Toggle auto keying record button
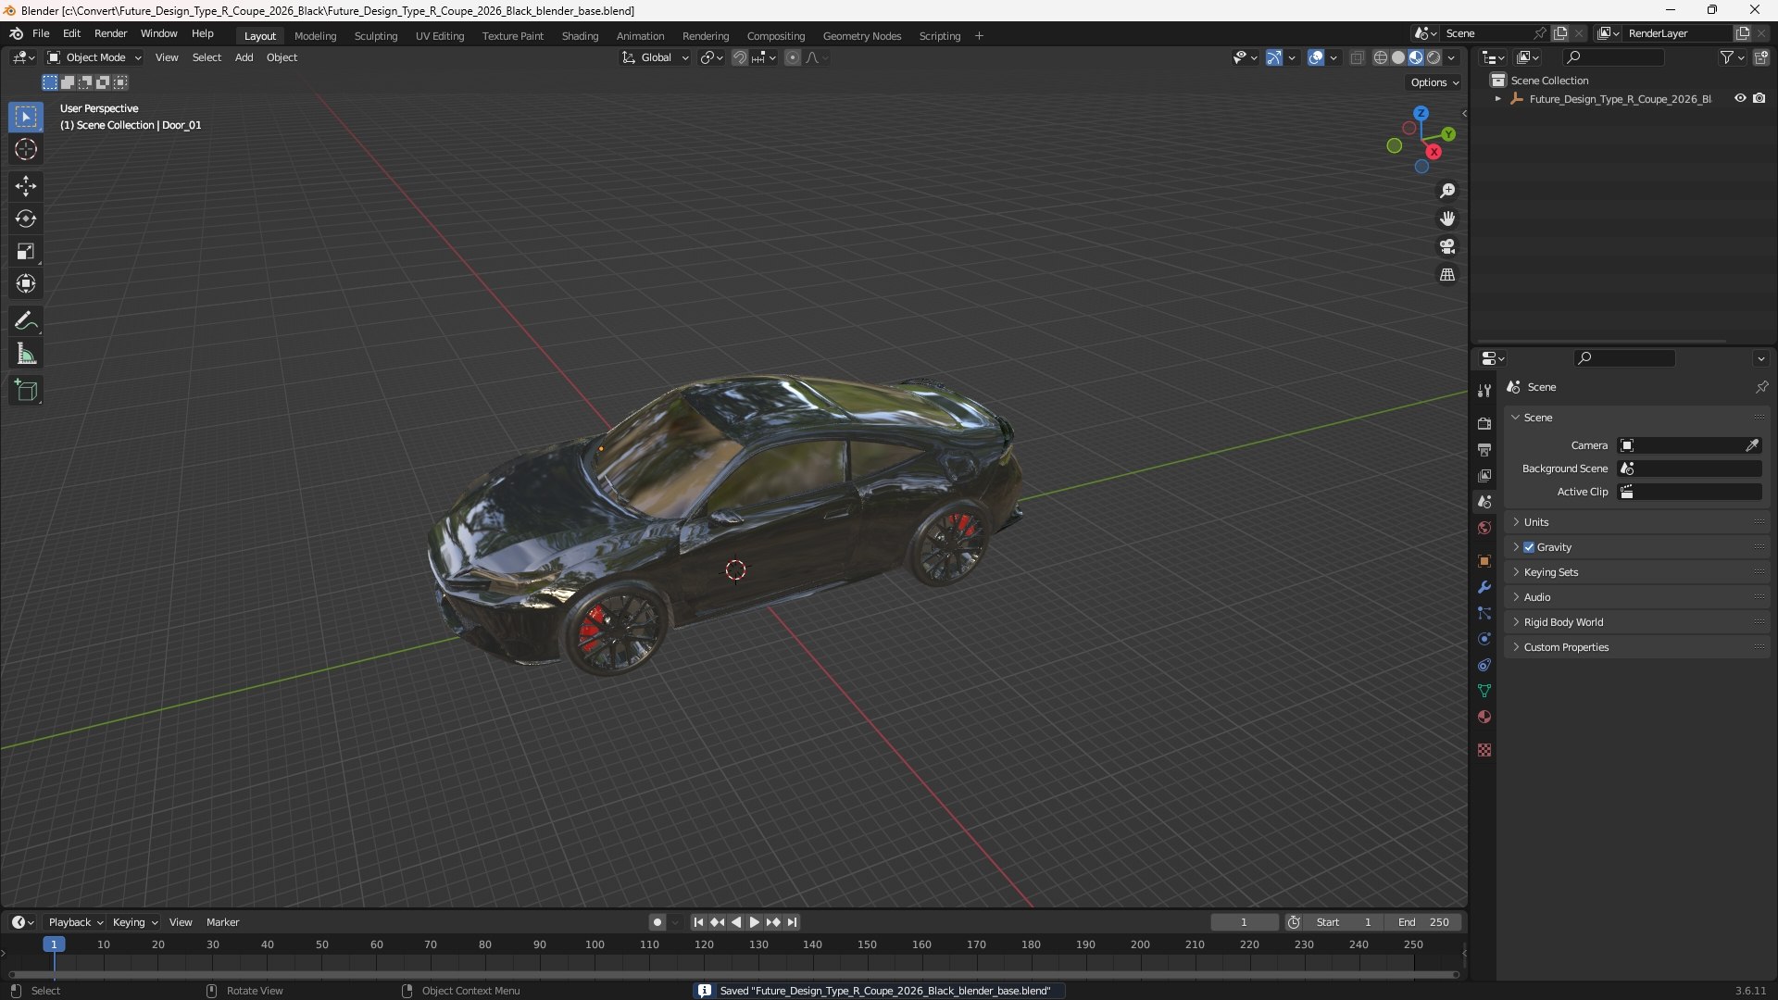The width and height of the screenshot is (1778, 1000). coord(657,922)
